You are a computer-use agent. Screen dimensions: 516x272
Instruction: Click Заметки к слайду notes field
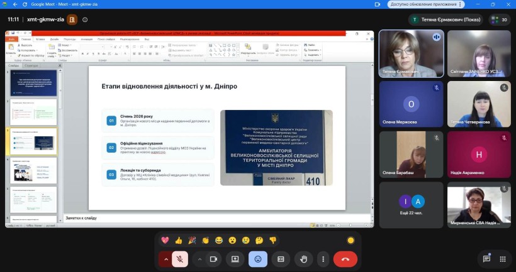click(217, 218)
